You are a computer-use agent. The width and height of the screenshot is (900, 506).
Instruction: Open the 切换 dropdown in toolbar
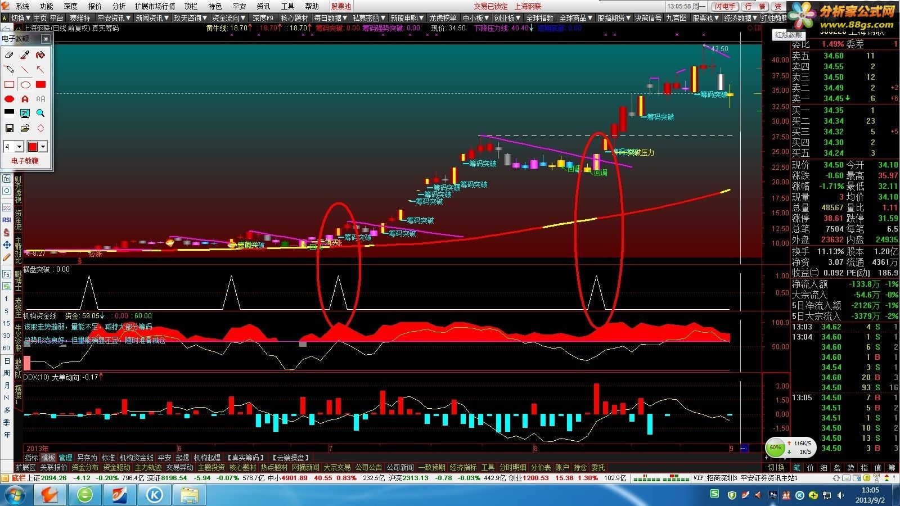point(21,18)
